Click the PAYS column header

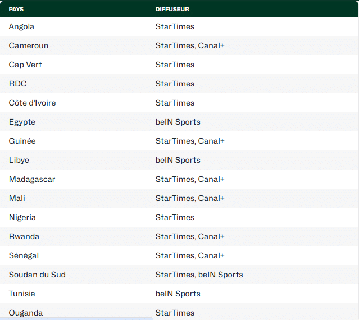(16, 10)
